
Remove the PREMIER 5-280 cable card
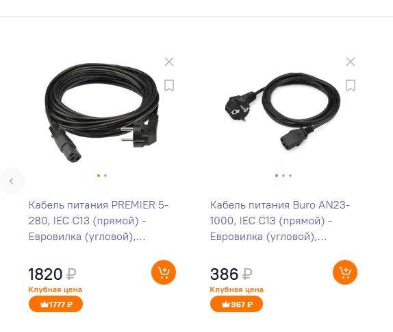pos(169,62)
